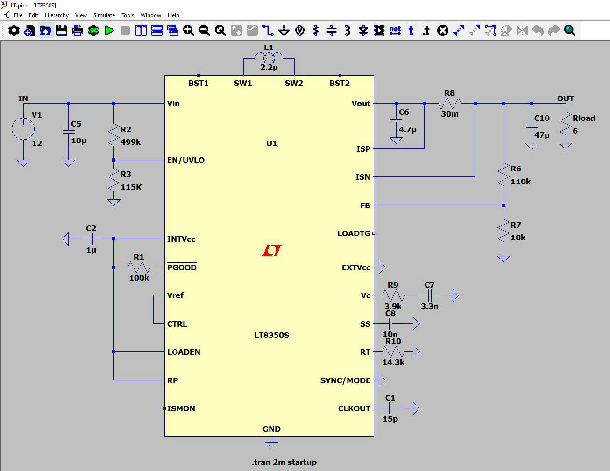Open the Simulate menu
The height and width of the screenshot is (471, 610).
coord(104,15)
